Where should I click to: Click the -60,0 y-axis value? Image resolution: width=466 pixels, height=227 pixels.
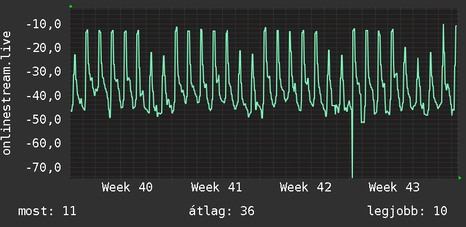click(44, 143)
